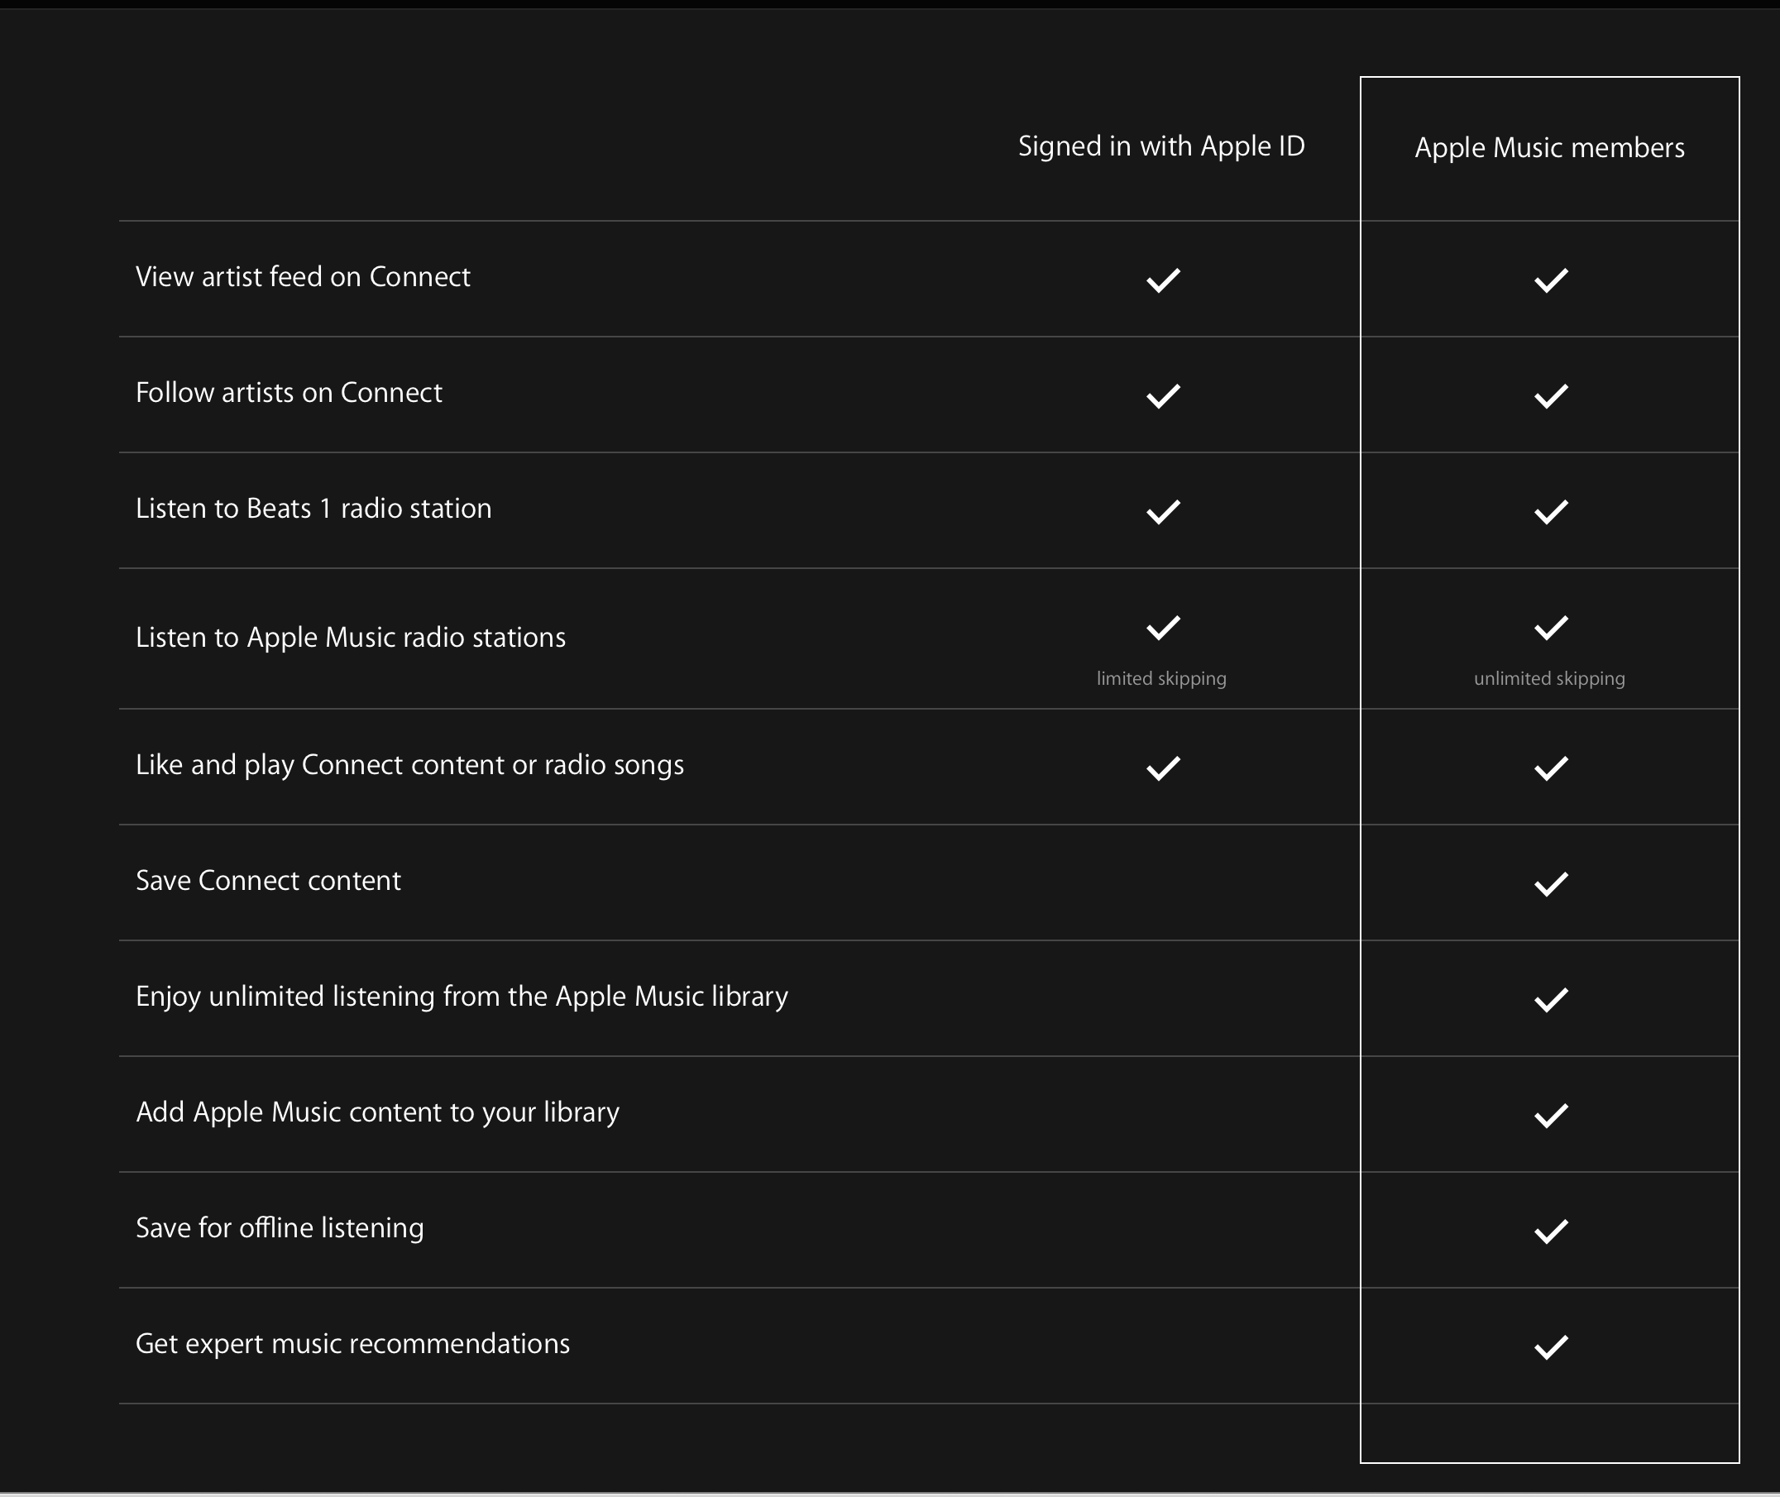Viewport: 1780px width, 1497px height.
Task: Click the 'limited skipping' note
Action: 1160,679
